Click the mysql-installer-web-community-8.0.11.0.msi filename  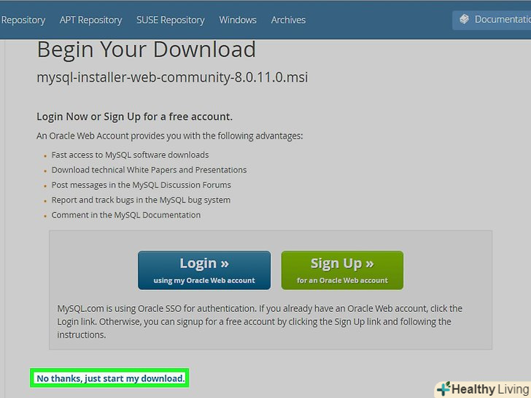[x=172, y=77]
